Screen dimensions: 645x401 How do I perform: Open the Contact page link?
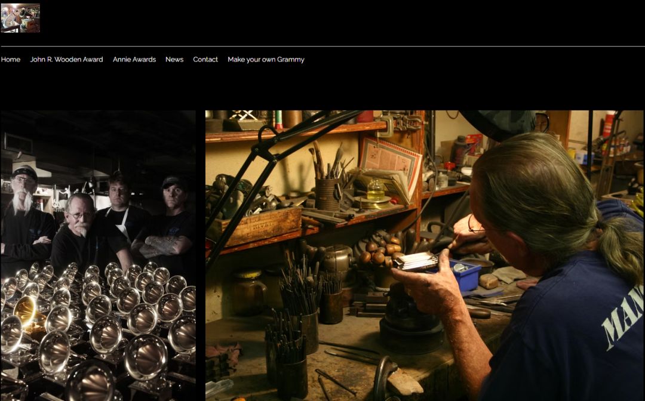205,60
